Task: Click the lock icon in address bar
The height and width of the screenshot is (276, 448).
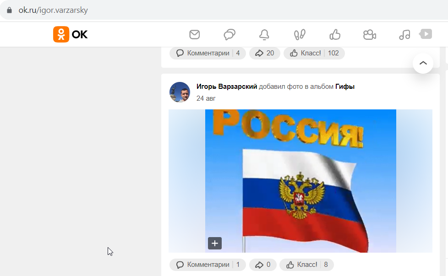Action: click(10, 10)
